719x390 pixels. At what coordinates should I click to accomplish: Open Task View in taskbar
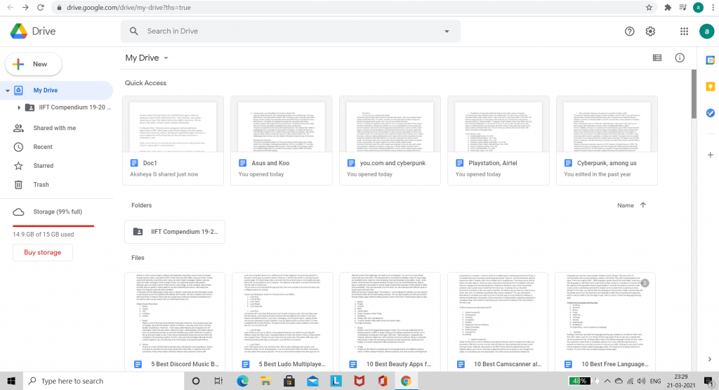(218, 381)
